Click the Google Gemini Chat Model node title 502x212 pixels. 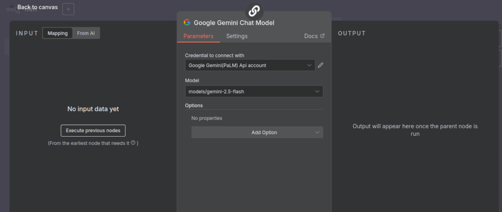pyautogui.click(x=234, y=23)
